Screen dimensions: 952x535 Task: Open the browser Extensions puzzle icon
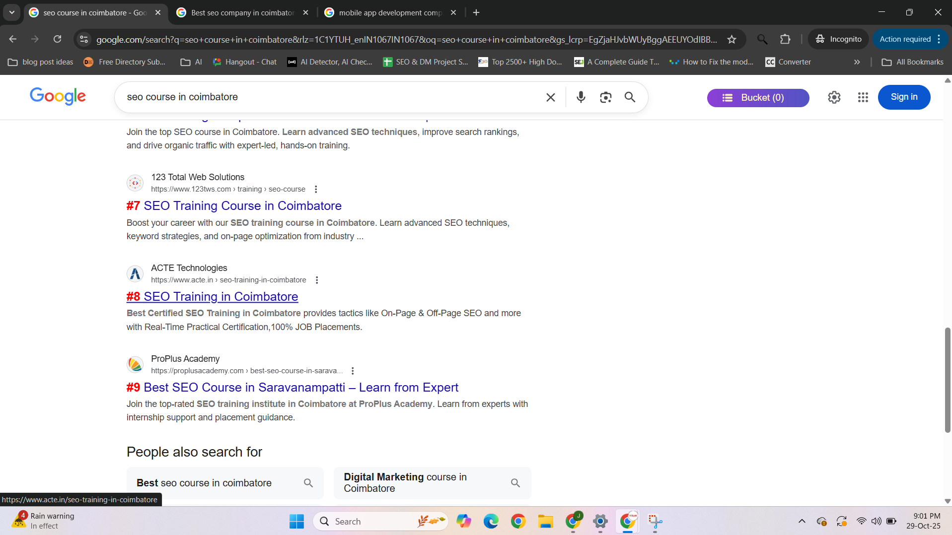(785, 39)
